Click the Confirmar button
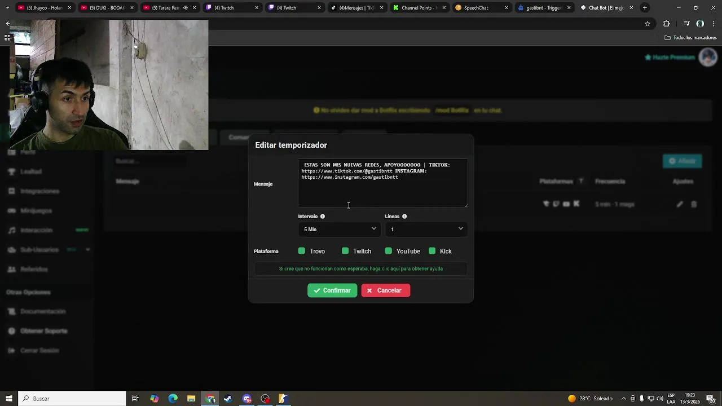 click(332, 290)
